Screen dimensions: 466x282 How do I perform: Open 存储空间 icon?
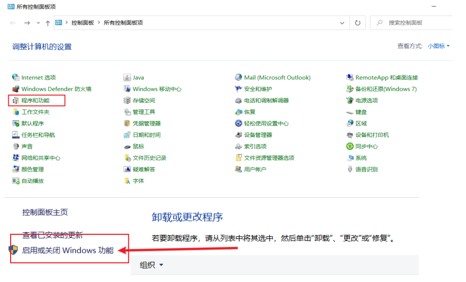click(127, 101)
